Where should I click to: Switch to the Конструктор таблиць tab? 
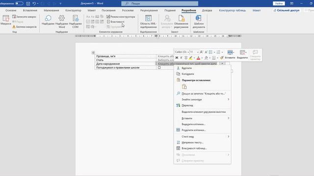pos(232,10)
